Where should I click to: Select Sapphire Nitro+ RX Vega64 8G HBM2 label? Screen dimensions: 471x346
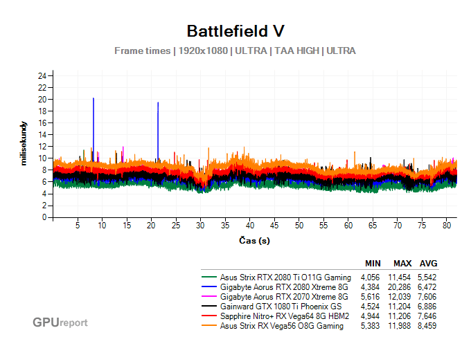[285, 316]
